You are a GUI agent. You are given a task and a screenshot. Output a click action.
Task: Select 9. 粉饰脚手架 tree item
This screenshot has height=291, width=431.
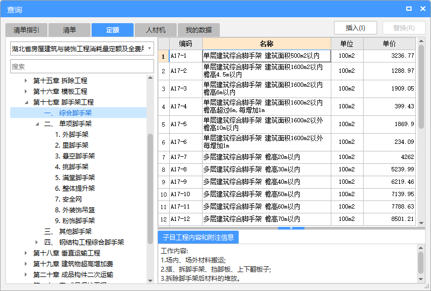[75, 220]
